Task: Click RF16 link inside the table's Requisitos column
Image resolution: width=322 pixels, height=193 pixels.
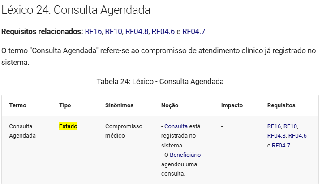Action: pos(274,126)
